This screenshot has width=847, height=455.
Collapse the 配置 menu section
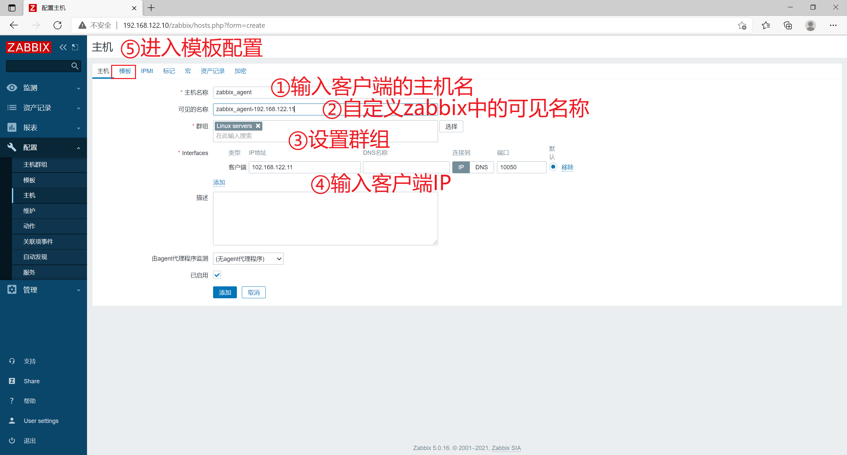coord(43,147)
